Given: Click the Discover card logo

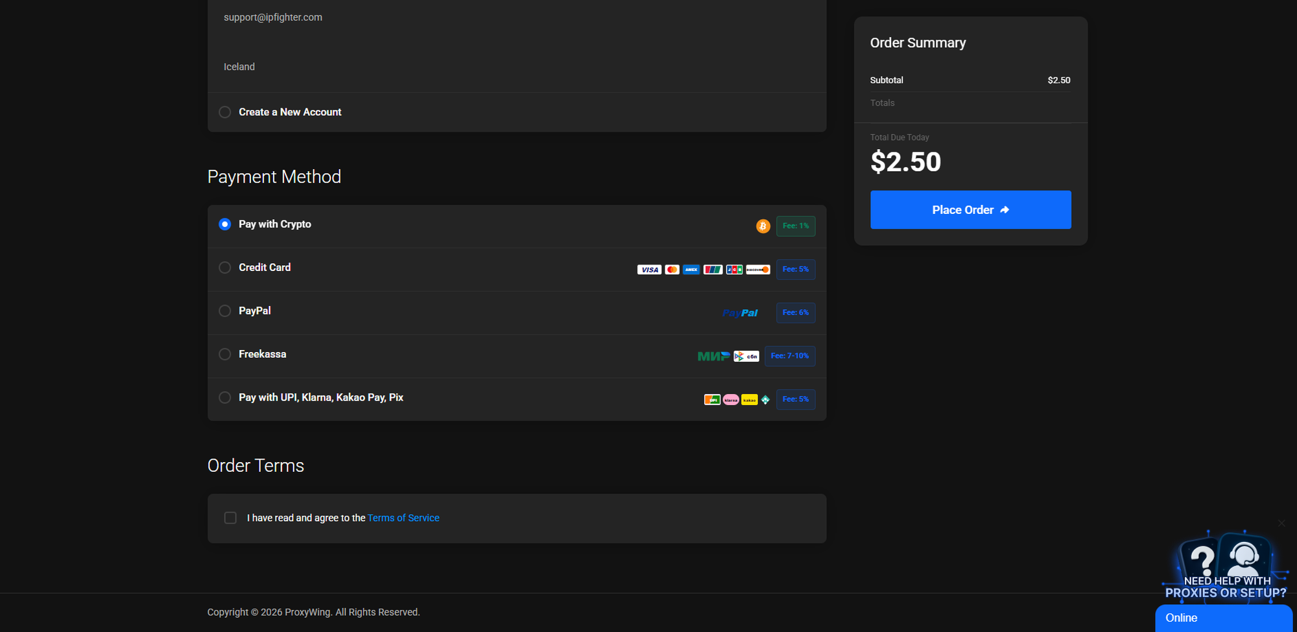Looking at the screenshot, I should point(758,270).
